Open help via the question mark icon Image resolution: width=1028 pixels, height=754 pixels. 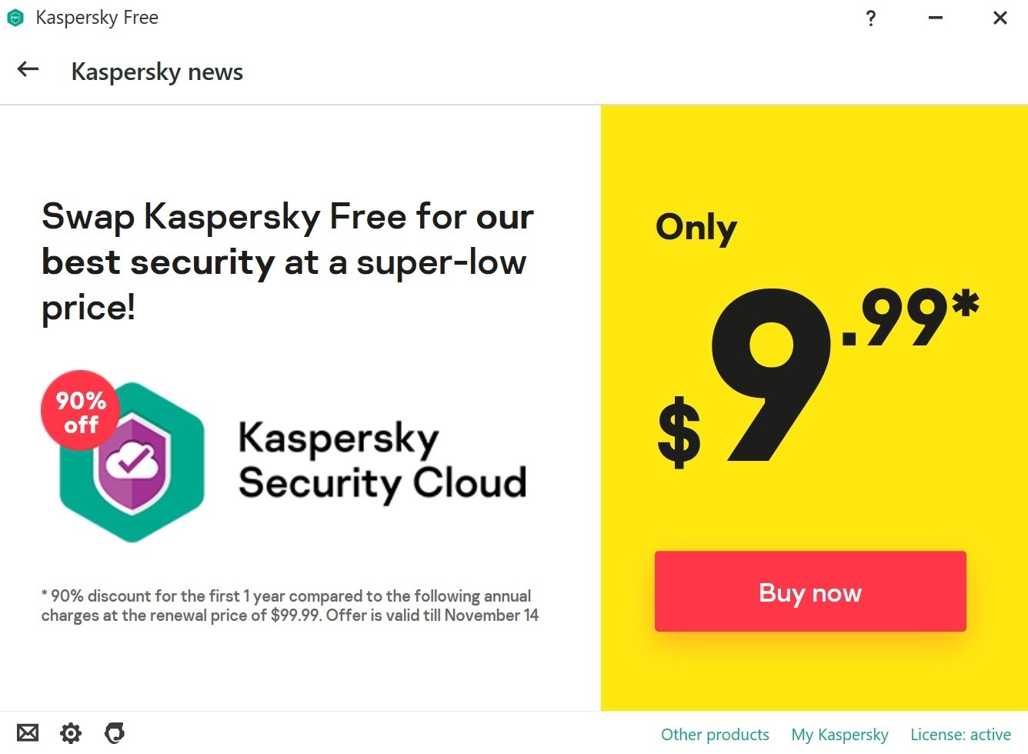[x=870, y=18]
